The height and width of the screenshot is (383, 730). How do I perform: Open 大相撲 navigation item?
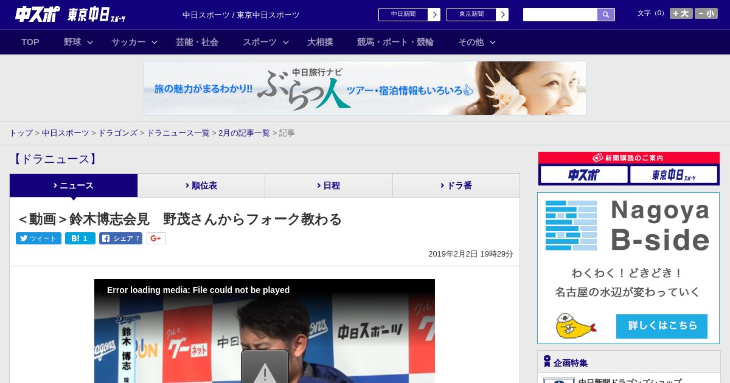320,42
